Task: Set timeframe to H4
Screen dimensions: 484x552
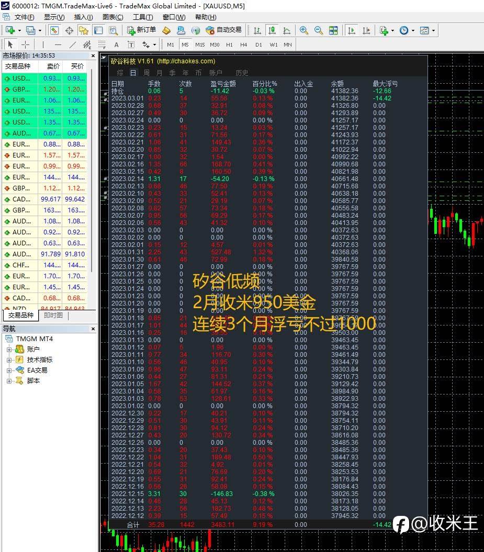Action: 244,44
